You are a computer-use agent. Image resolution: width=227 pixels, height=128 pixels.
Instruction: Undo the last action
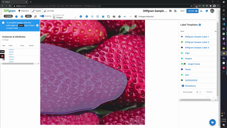tap(125, 16)
